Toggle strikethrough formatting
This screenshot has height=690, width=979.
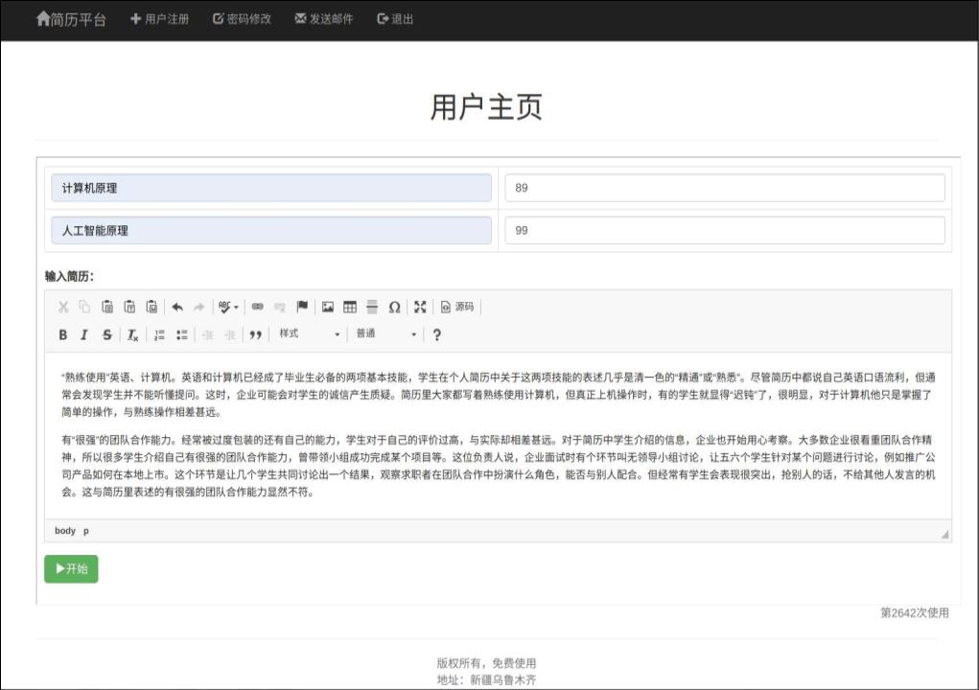click(x=106, y=334)
